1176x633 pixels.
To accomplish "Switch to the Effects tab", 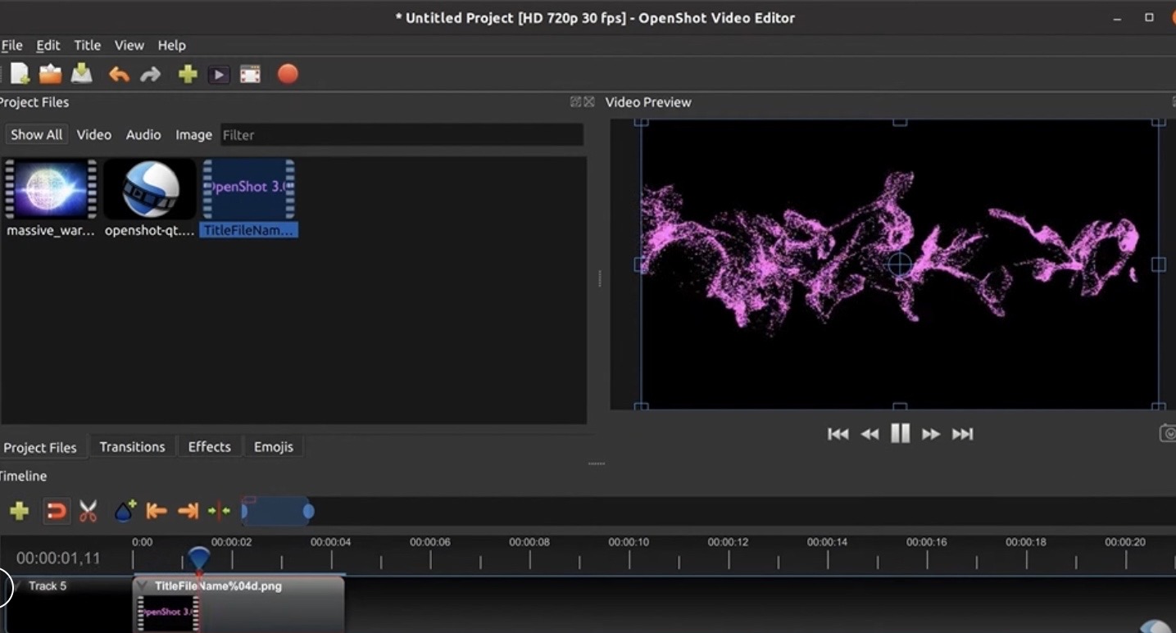I will tap(209, 446).
